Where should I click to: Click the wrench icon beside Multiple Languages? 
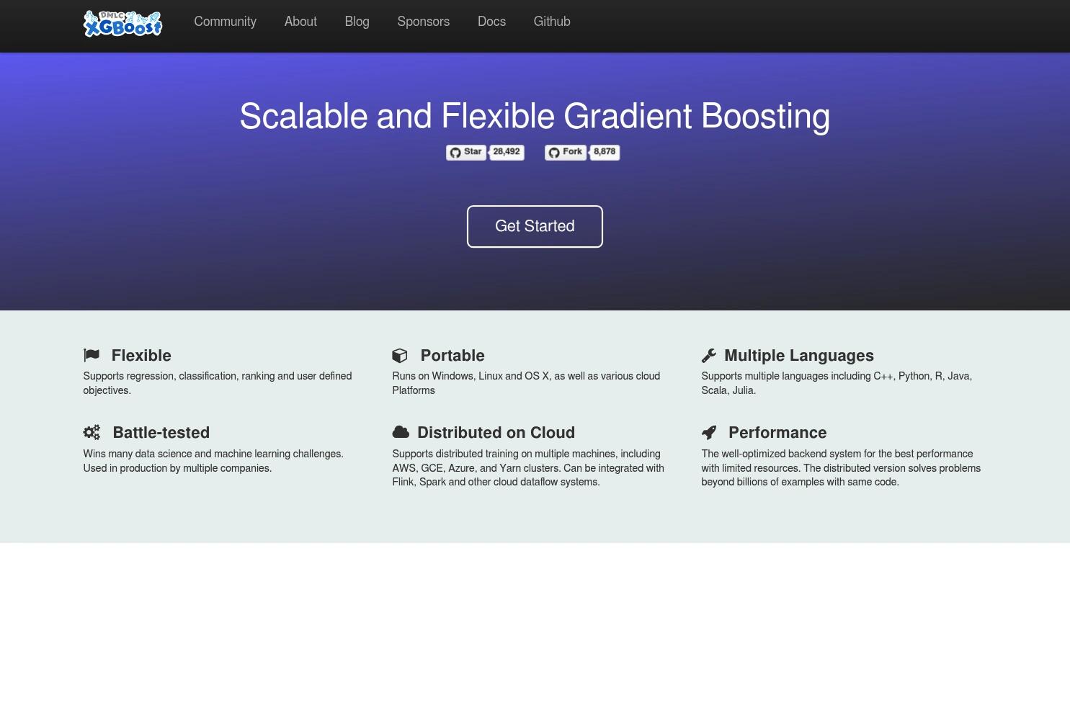point(709,355)
